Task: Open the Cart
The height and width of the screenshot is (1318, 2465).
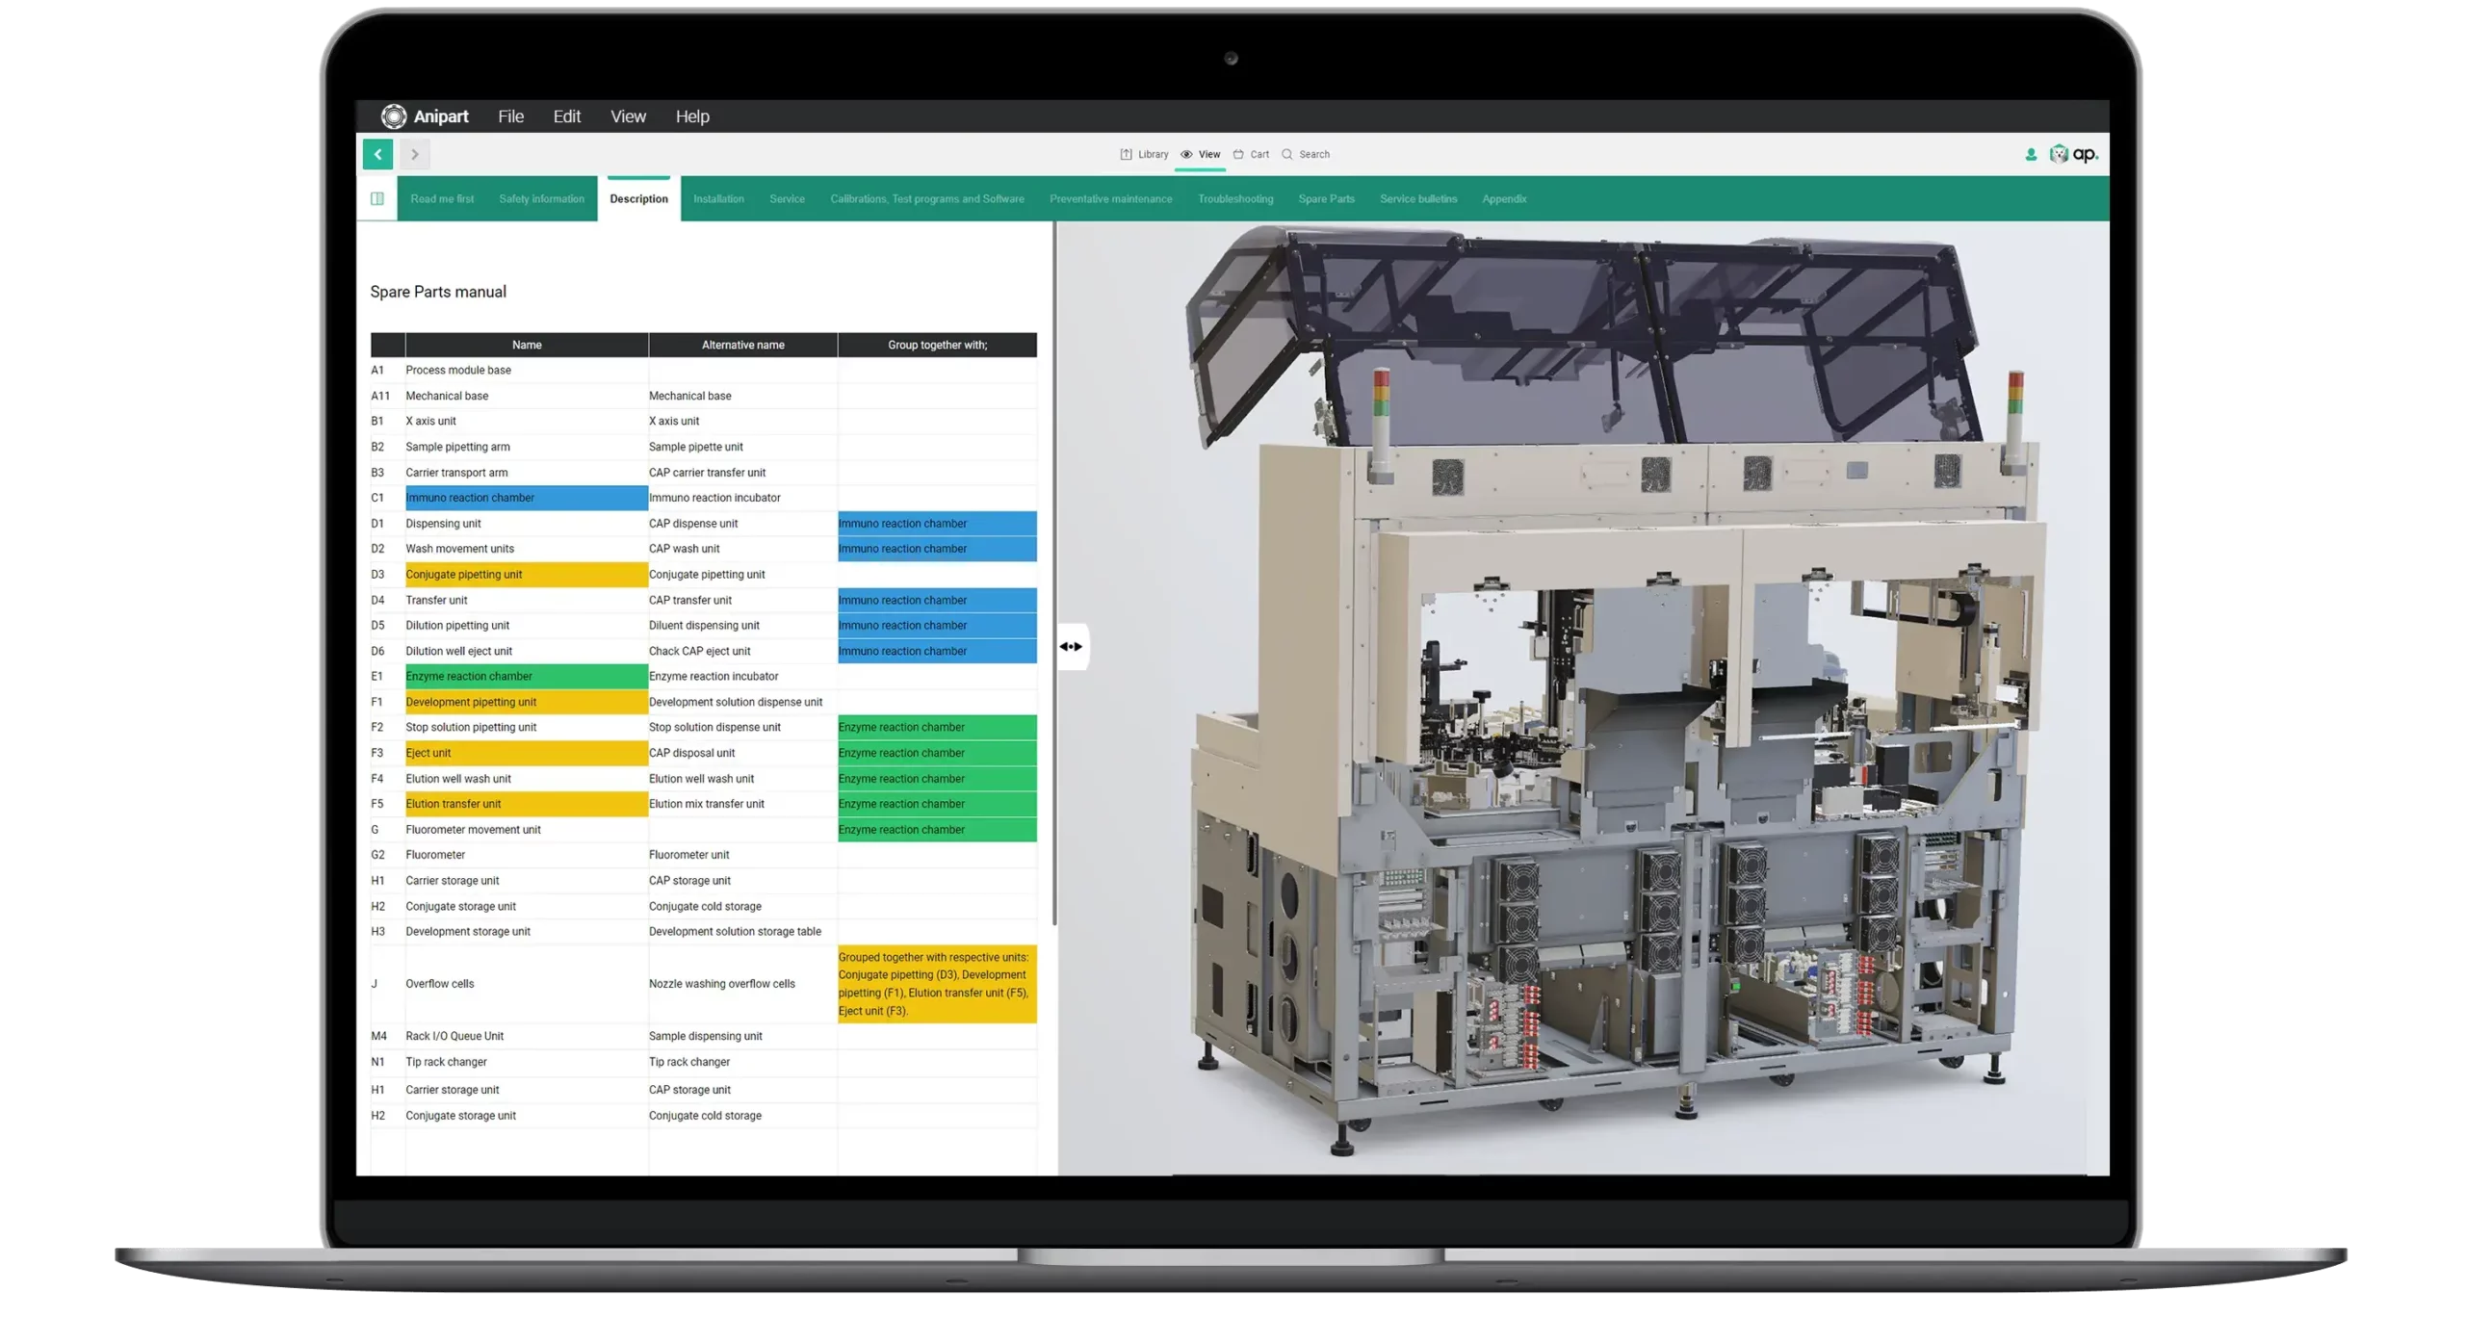Action: point(1251,154)
